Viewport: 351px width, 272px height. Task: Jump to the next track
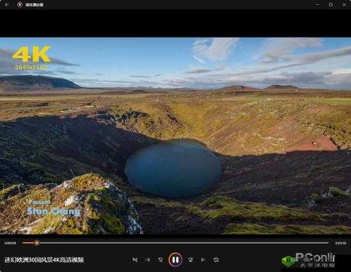point(203,260)
